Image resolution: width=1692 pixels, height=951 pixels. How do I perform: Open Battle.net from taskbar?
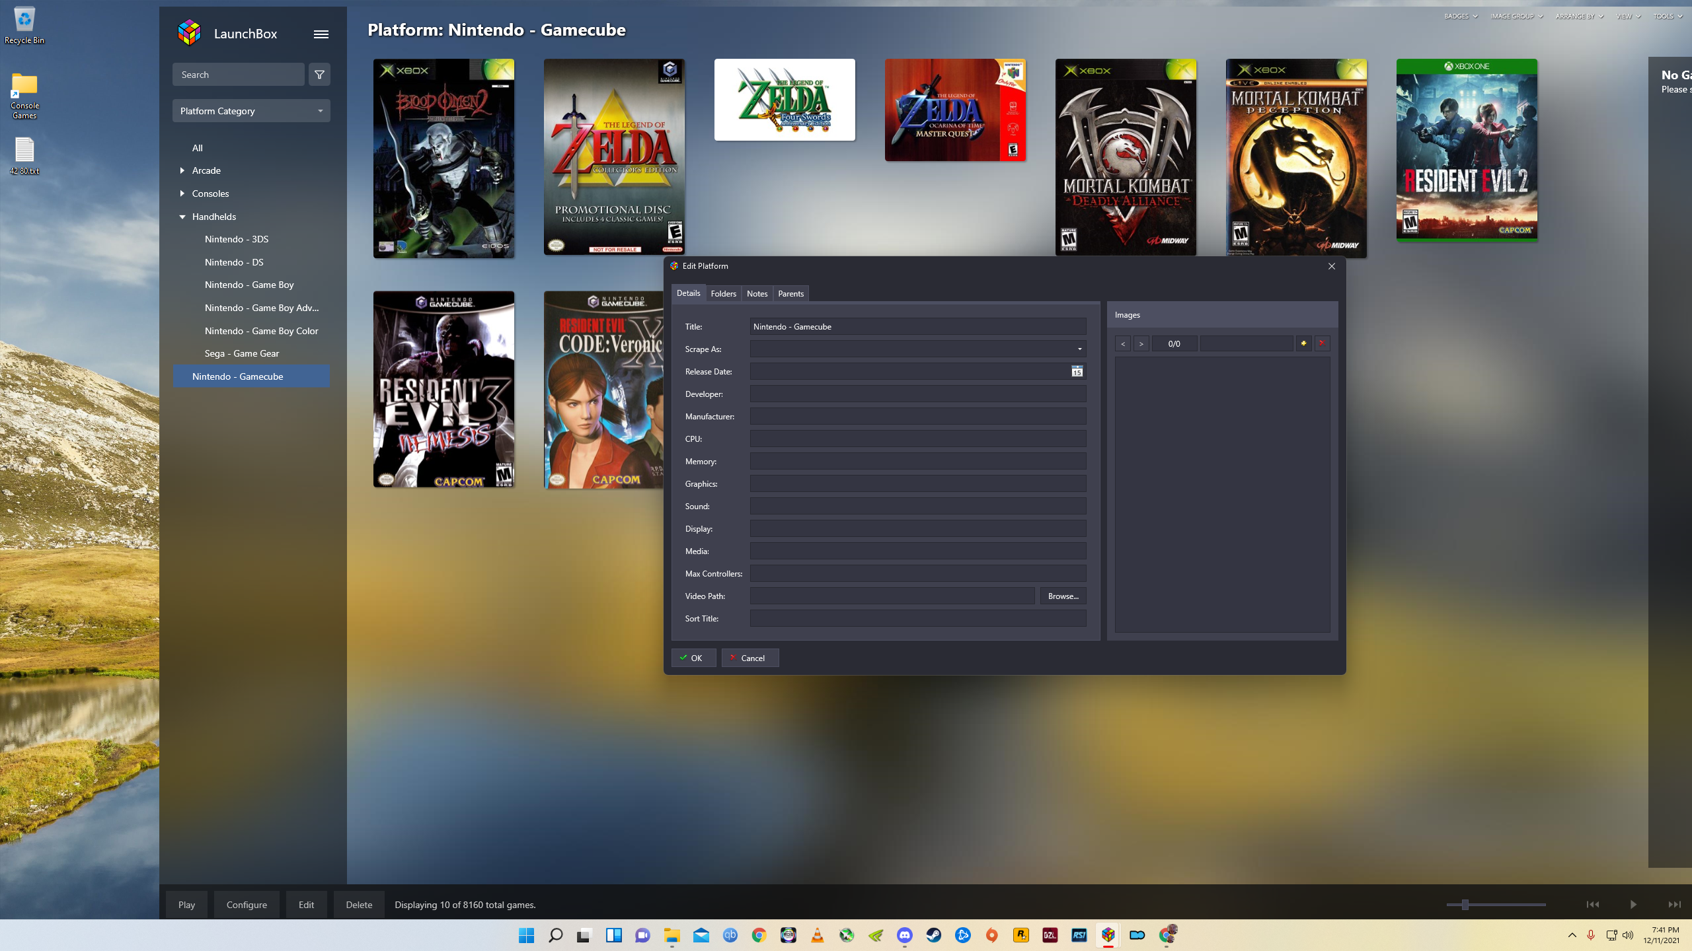coord(963,935)
